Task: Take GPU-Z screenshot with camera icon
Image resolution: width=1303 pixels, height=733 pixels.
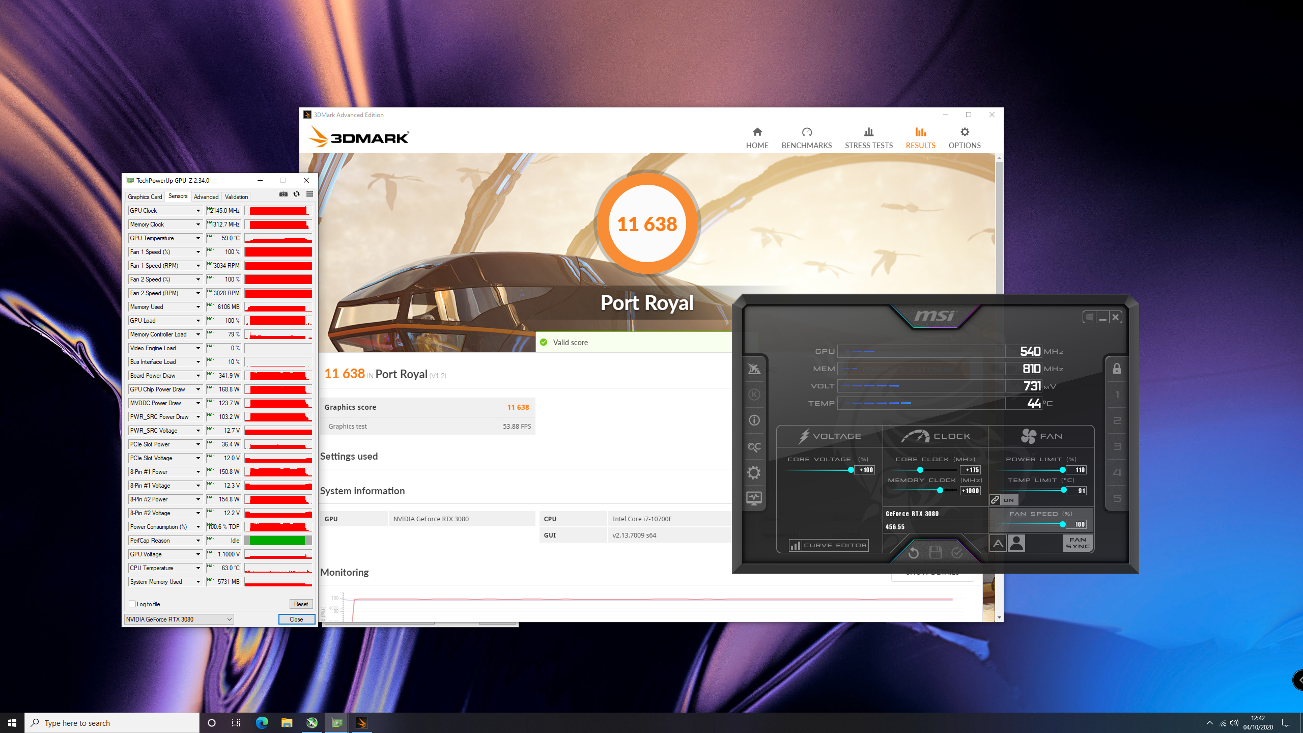Action: click(x=284, y=194)
